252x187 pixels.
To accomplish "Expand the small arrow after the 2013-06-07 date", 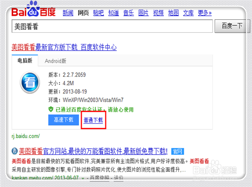I will coord(83,178).
